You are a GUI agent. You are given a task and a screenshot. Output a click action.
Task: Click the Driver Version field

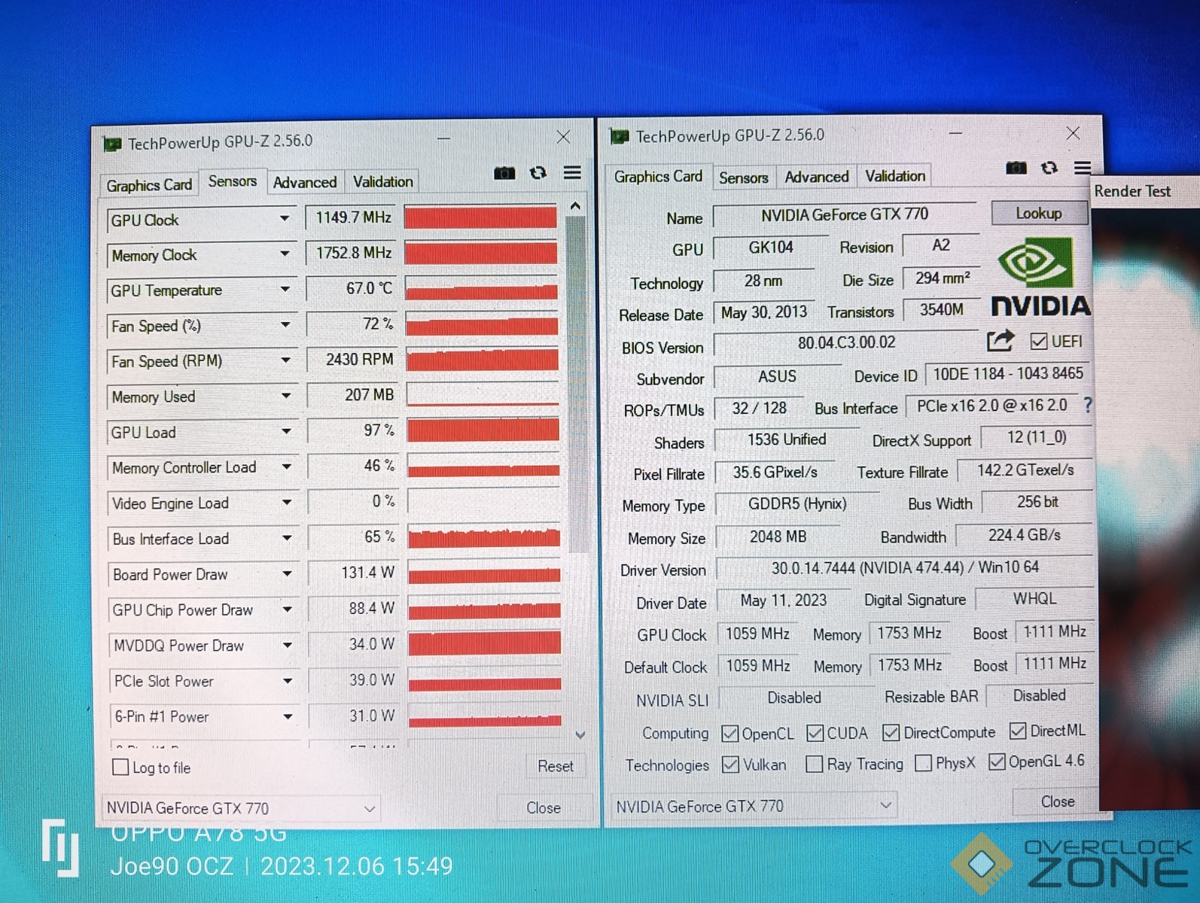click(904, 567)
